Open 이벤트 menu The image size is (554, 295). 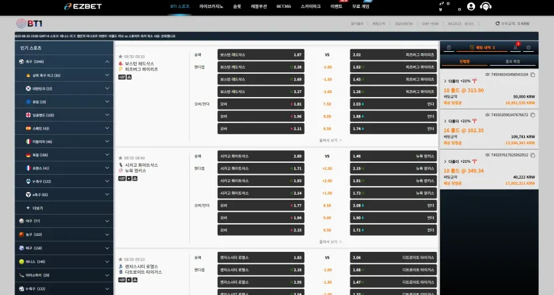pos(336,7)
